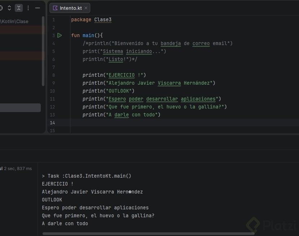Image resolution: width=299 pixels, height=236 pixels.
Task: Click the \Kotlin\Clase path in project panel
Action: 15,21
